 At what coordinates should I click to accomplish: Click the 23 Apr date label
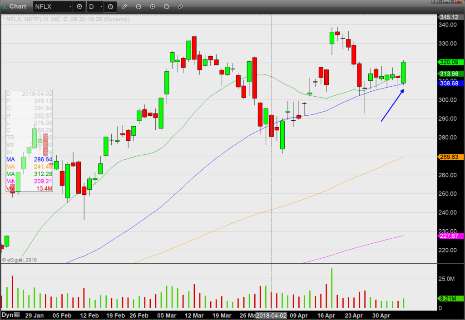pos(354,315)
